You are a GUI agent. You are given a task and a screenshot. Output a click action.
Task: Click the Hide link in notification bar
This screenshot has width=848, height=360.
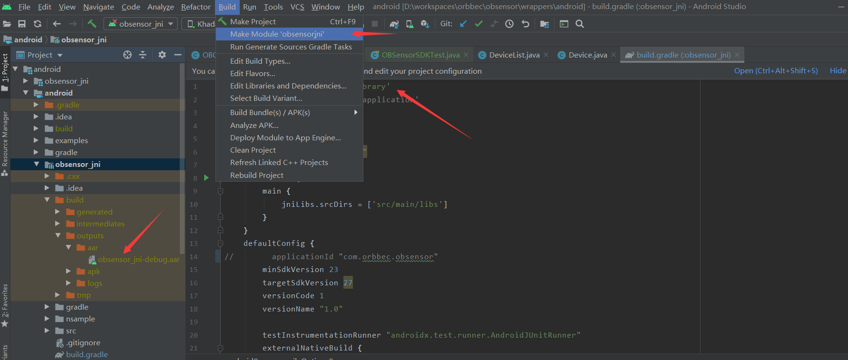point(838,71)
